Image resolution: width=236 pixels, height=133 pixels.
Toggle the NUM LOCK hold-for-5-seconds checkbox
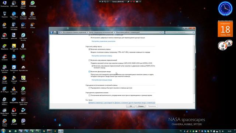[93, 66]
